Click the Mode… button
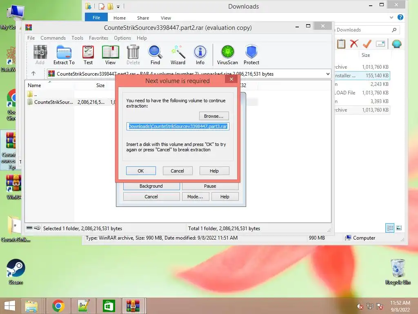Screen dimensions: 418x314 point(195,197)
